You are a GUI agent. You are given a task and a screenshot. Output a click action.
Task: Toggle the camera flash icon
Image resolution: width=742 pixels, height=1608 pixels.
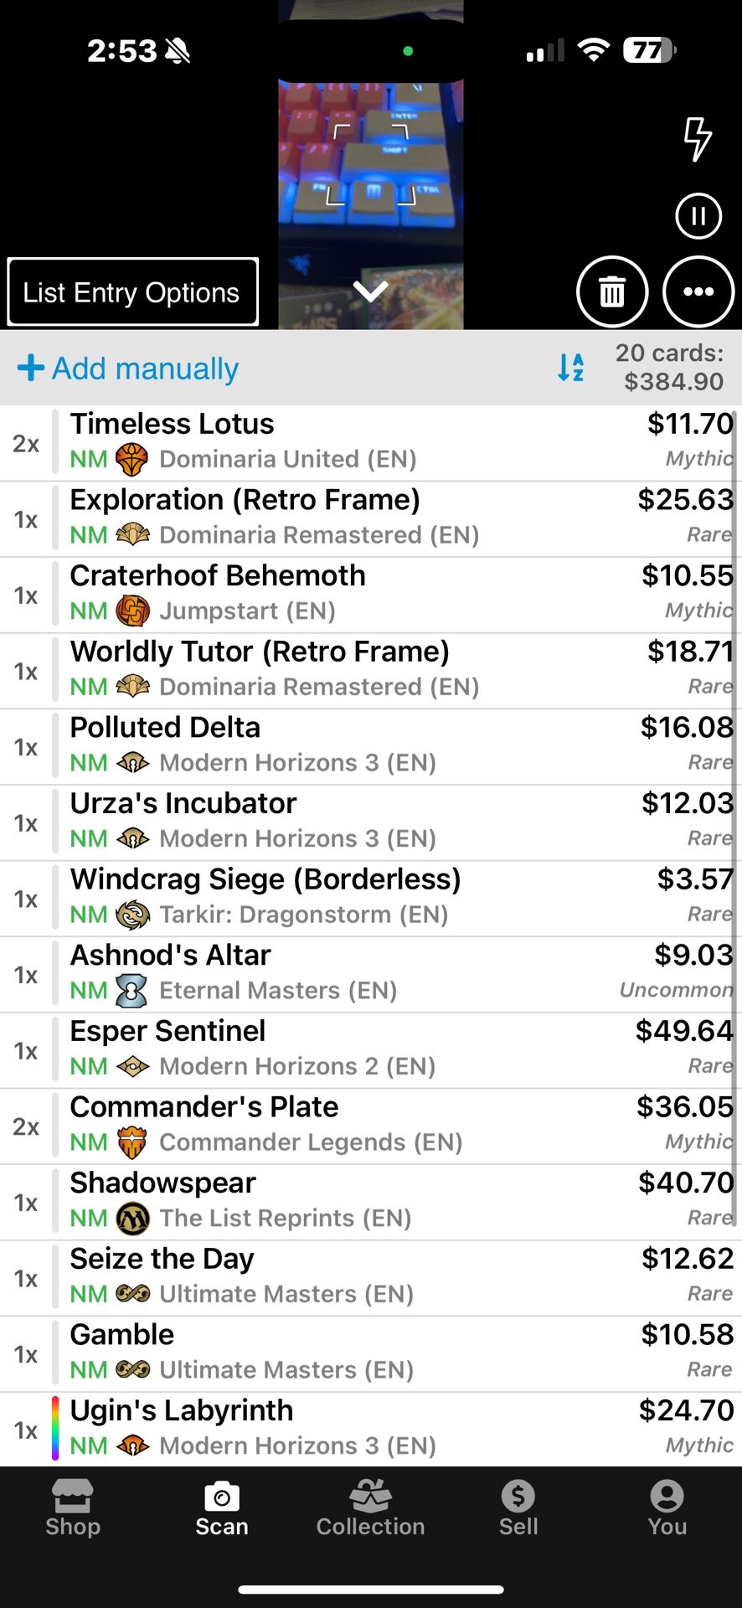[697, 138]
